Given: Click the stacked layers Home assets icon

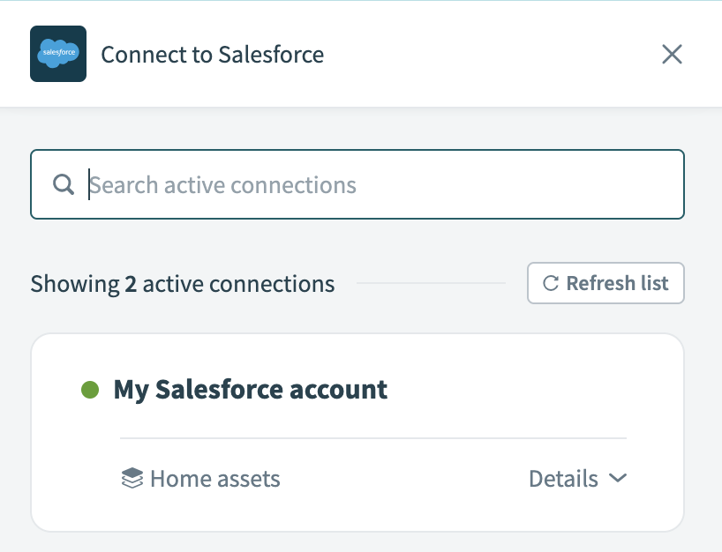Looking at the screenshot, I should 132,479.
